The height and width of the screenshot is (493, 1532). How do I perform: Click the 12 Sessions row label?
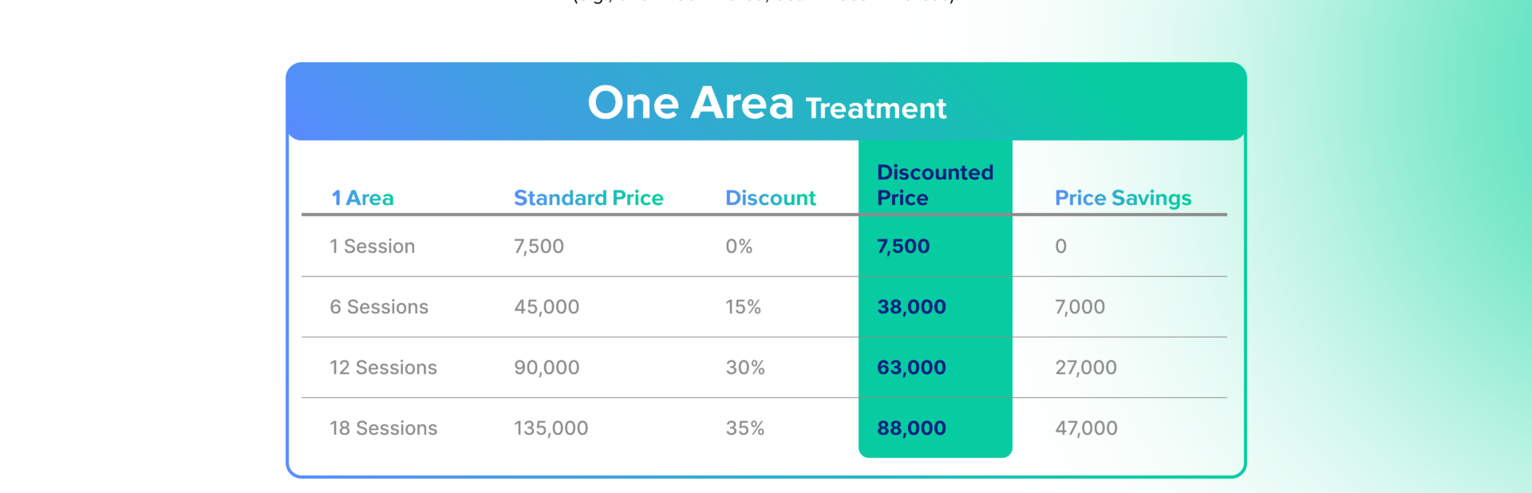pos(383,368)
